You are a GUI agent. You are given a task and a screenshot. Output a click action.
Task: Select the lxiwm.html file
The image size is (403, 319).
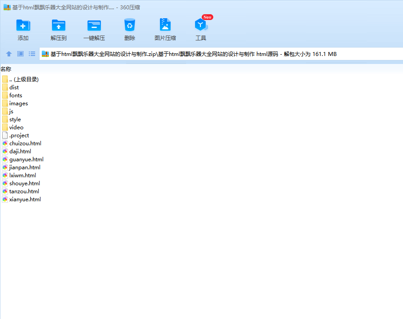(x=19, y=175)
